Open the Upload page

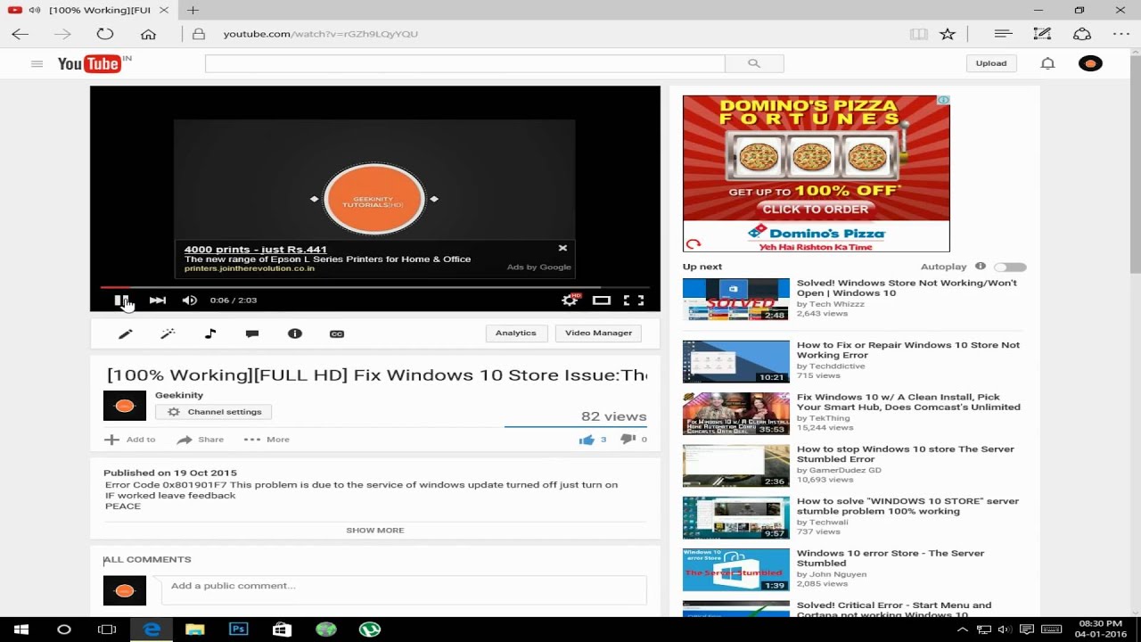point(991,63)
